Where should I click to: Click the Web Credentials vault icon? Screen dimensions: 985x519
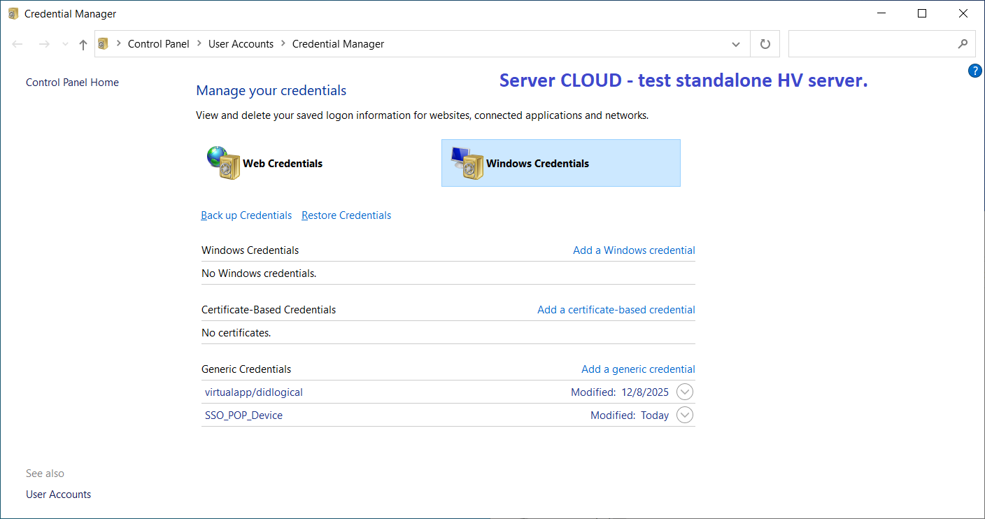(x=224, y=163)
